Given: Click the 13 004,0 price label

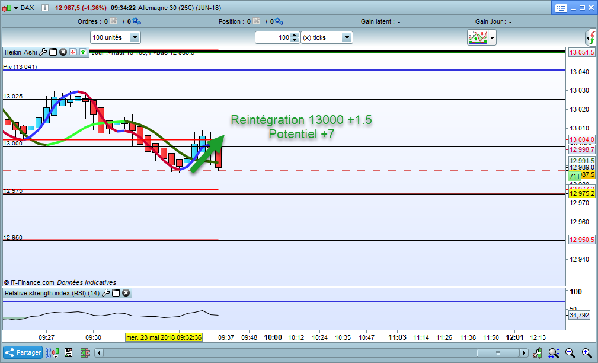Looking at the screenshot, I should [x=581, y=139].
